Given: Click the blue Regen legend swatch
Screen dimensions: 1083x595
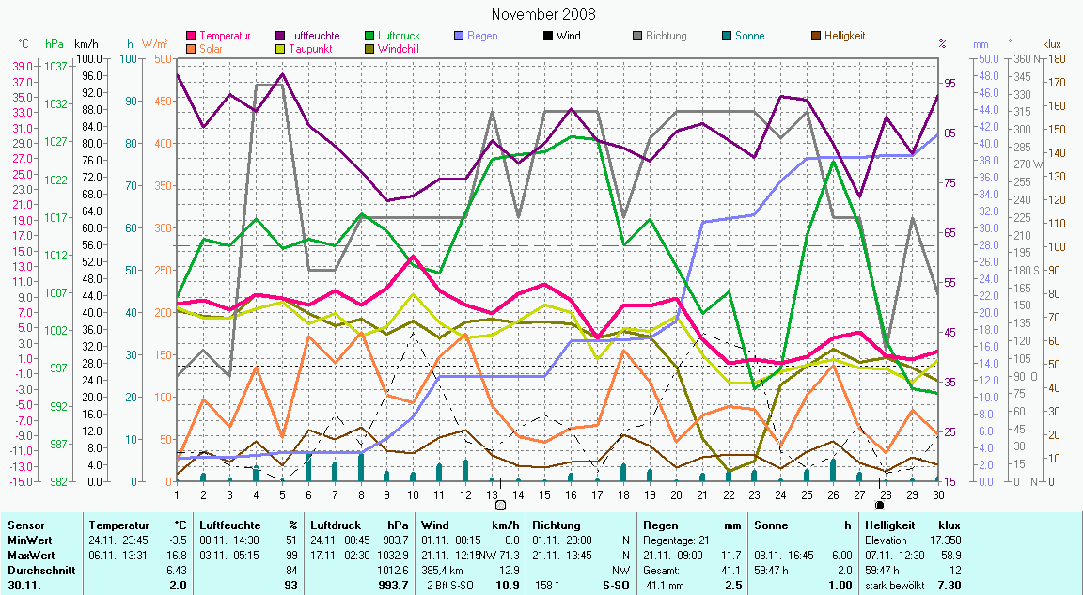Looking at the screenshot, I should coord(459,37).
